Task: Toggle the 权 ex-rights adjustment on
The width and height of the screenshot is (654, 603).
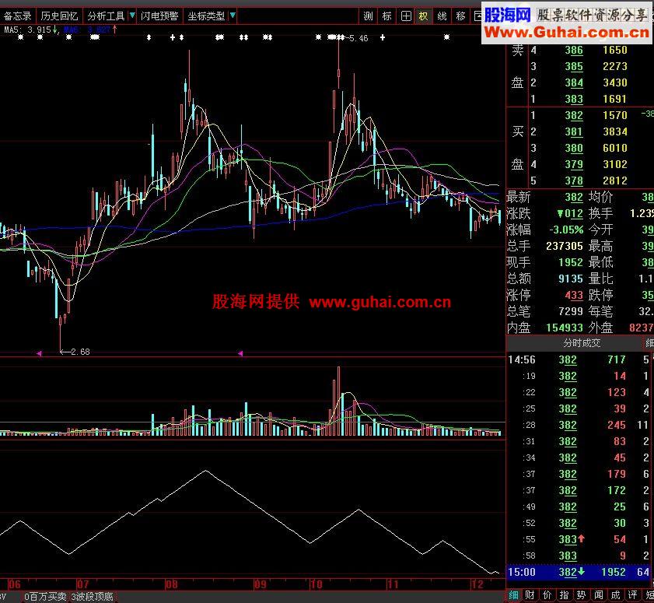Action: 423,15
